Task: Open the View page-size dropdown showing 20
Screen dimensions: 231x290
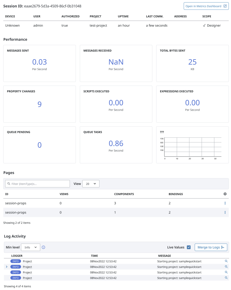Action: click(91, 184)
